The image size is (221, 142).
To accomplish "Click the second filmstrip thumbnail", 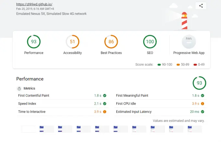I will tap(46, 129).
